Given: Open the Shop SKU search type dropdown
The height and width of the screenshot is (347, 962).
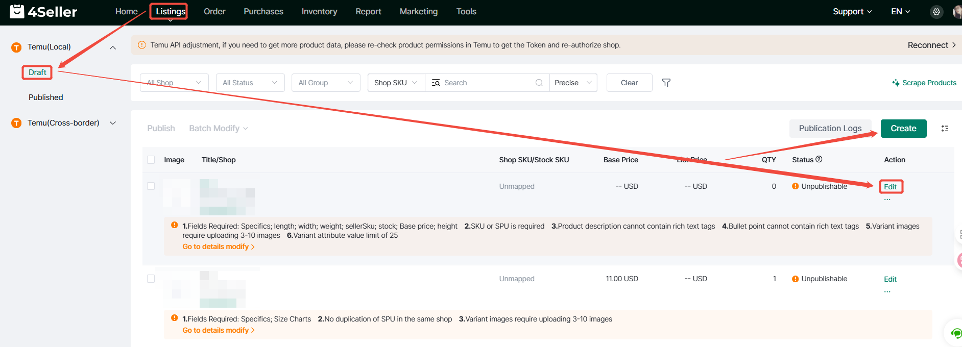Looking at the screenshot, I should [x=396, y=83].
